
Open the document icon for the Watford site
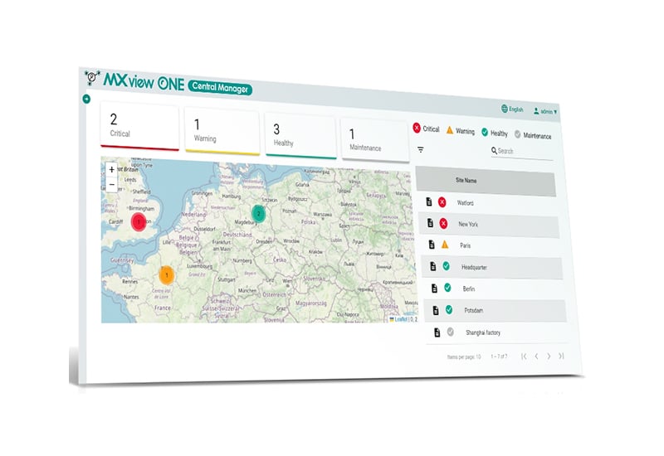(429, 201)
